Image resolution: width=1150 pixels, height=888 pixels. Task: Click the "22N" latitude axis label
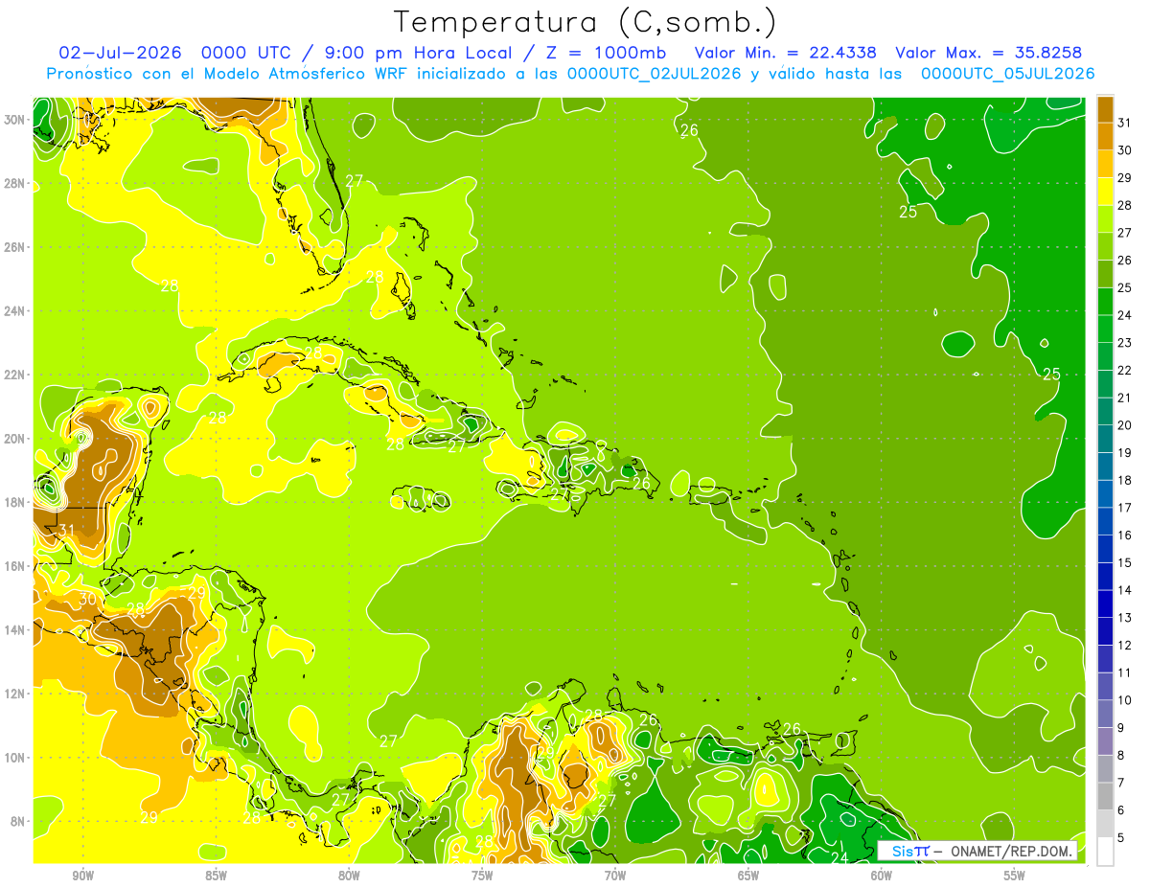[13, 374]
